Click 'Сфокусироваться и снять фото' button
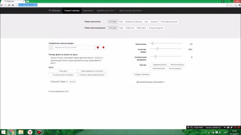 [92, 71]
